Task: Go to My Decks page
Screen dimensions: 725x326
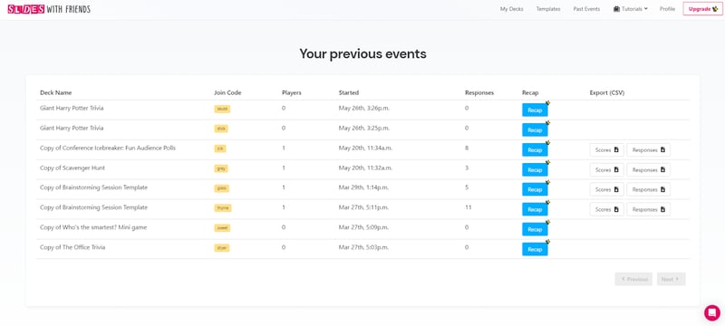Action: [511, 9]
